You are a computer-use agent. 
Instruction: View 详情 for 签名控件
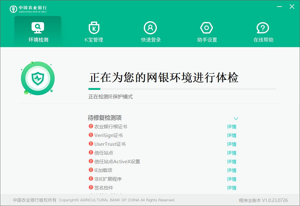[232, 188]
